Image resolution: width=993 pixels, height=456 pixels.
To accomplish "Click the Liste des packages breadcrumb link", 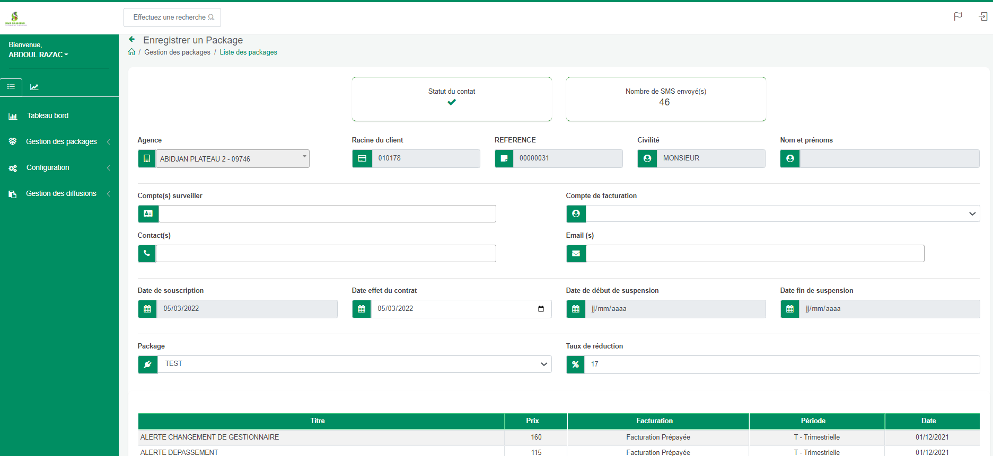I will [248, 52].
